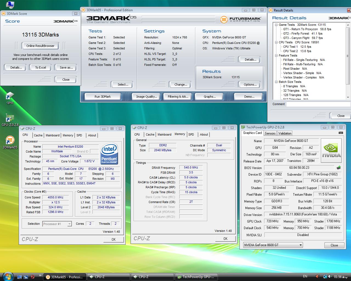The image size is (351, 281).
Task: Click the Switch between windows quick launch icon
Action: point(26,277)
